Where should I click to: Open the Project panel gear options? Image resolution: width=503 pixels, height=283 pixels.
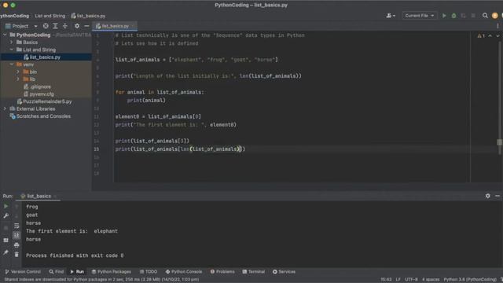point(77,26)
